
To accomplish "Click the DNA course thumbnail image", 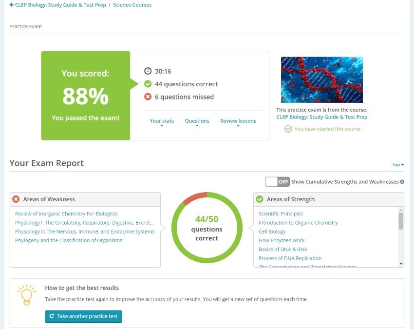I will 321,79.
